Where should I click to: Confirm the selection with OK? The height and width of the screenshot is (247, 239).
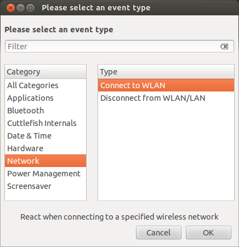pos(208,233)
